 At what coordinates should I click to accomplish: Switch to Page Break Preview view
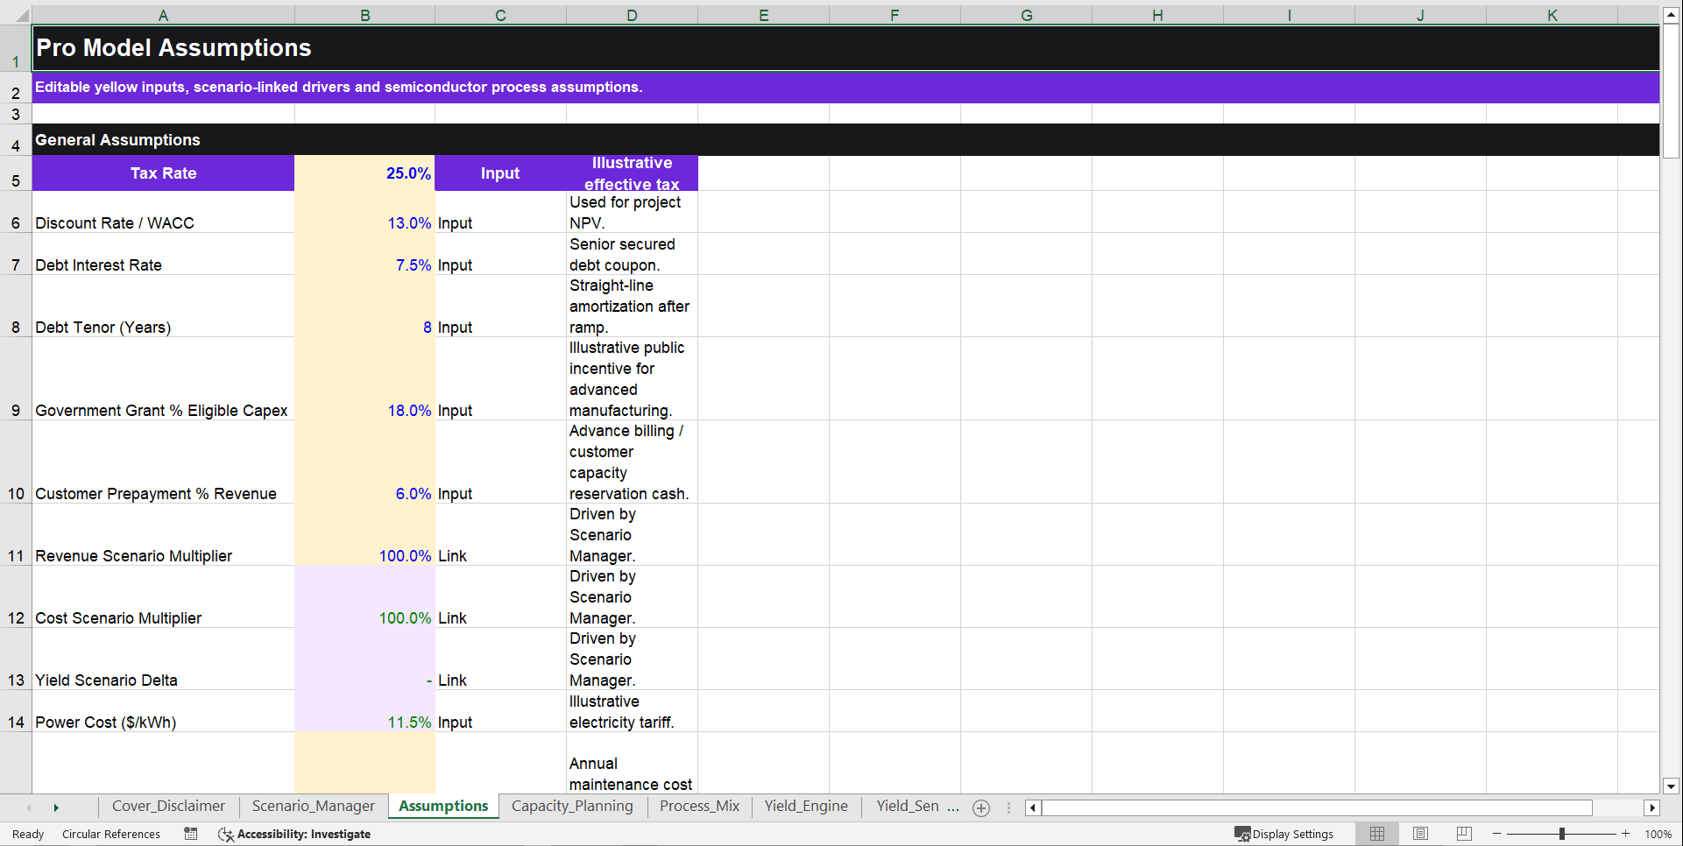click(1464, 834)
